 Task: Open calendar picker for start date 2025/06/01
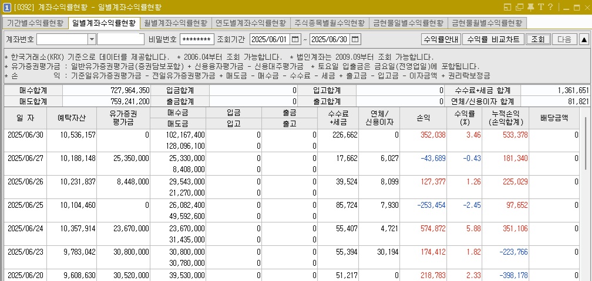(x=295, y=39)
